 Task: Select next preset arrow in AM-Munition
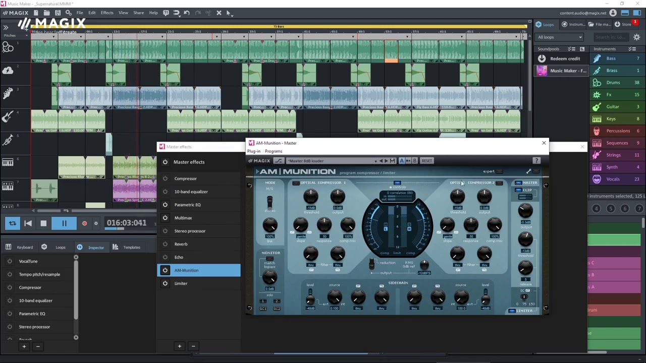387,161
